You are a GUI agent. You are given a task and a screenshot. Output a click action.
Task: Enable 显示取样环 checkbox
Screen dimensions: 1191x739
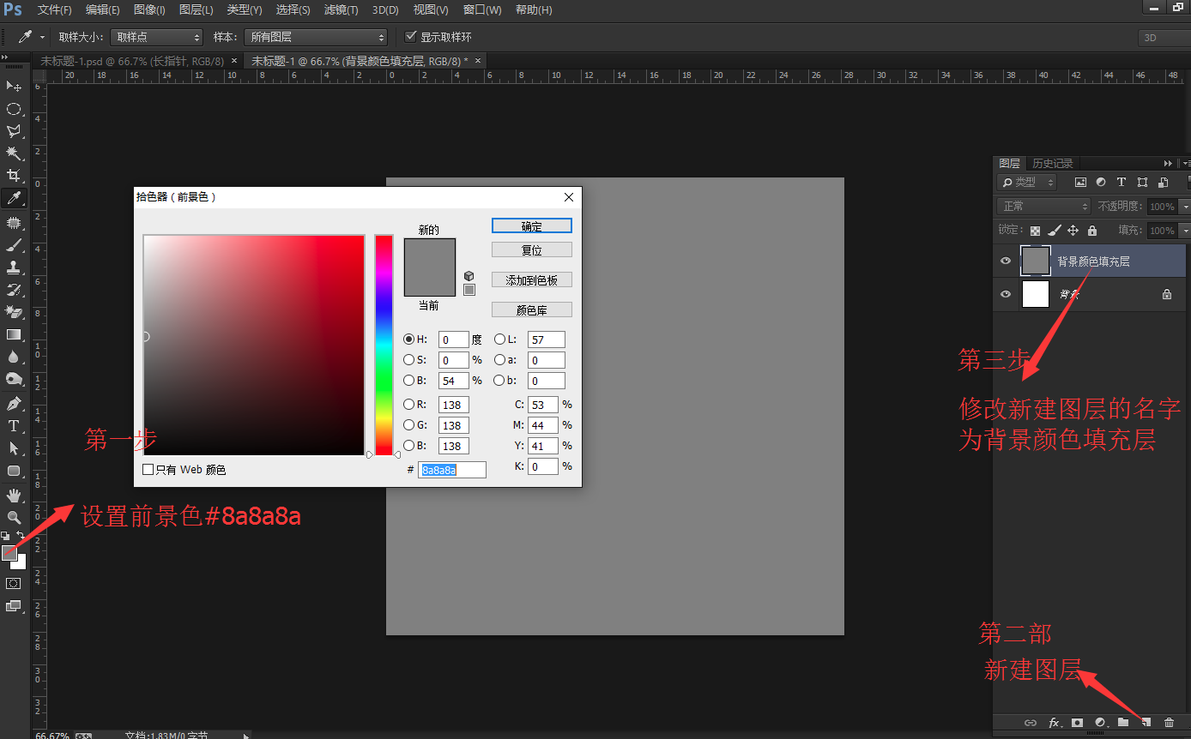(410, 37)
